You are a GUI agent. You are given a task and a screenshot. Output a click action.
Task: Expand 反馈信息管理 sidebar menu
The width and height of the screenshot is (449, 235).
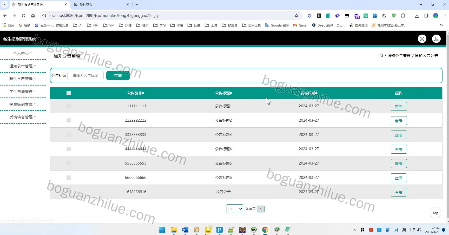click(23, 117)
